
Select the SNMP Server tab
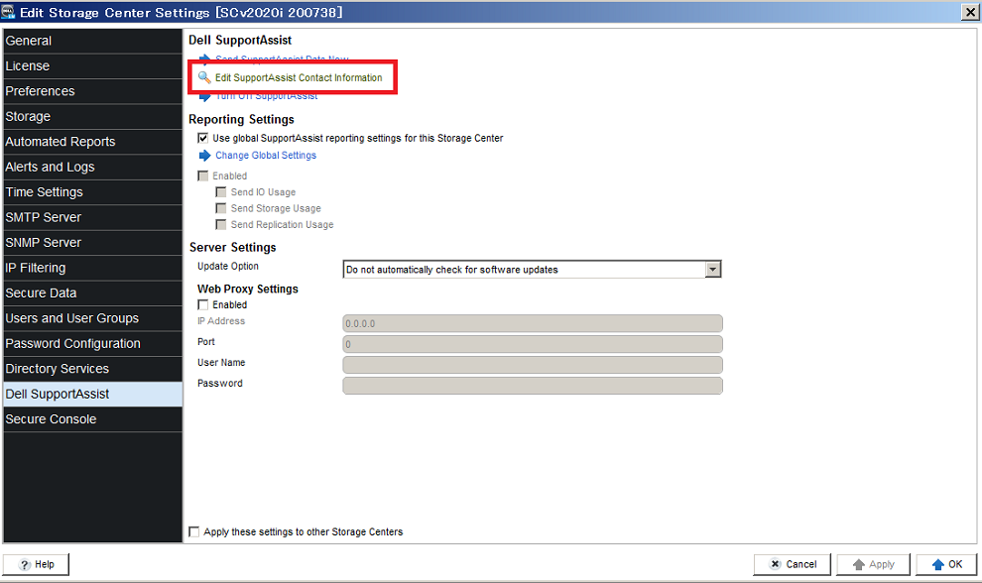(x=92, y=242)
